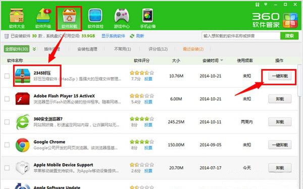The image size is (303, 189).
Task: Open the 软件升级 software upgrade icon
Action: coord(43,18)
